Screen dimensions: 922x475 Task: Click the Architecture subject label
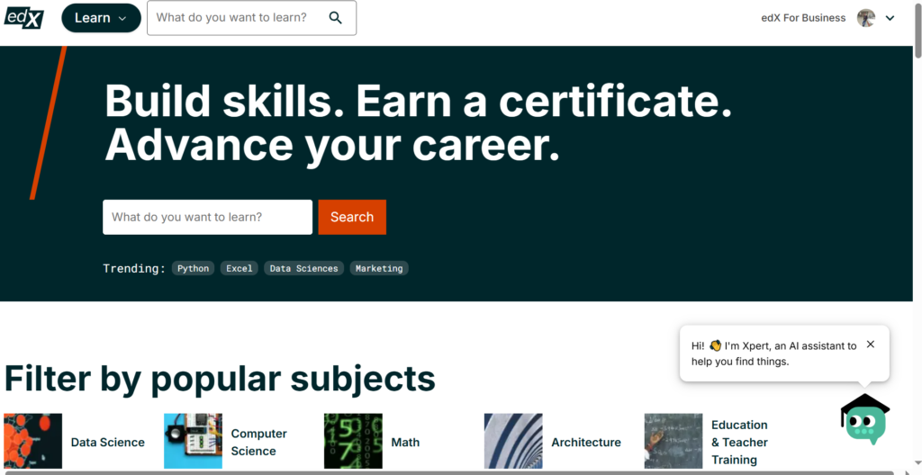pos(585,442)
